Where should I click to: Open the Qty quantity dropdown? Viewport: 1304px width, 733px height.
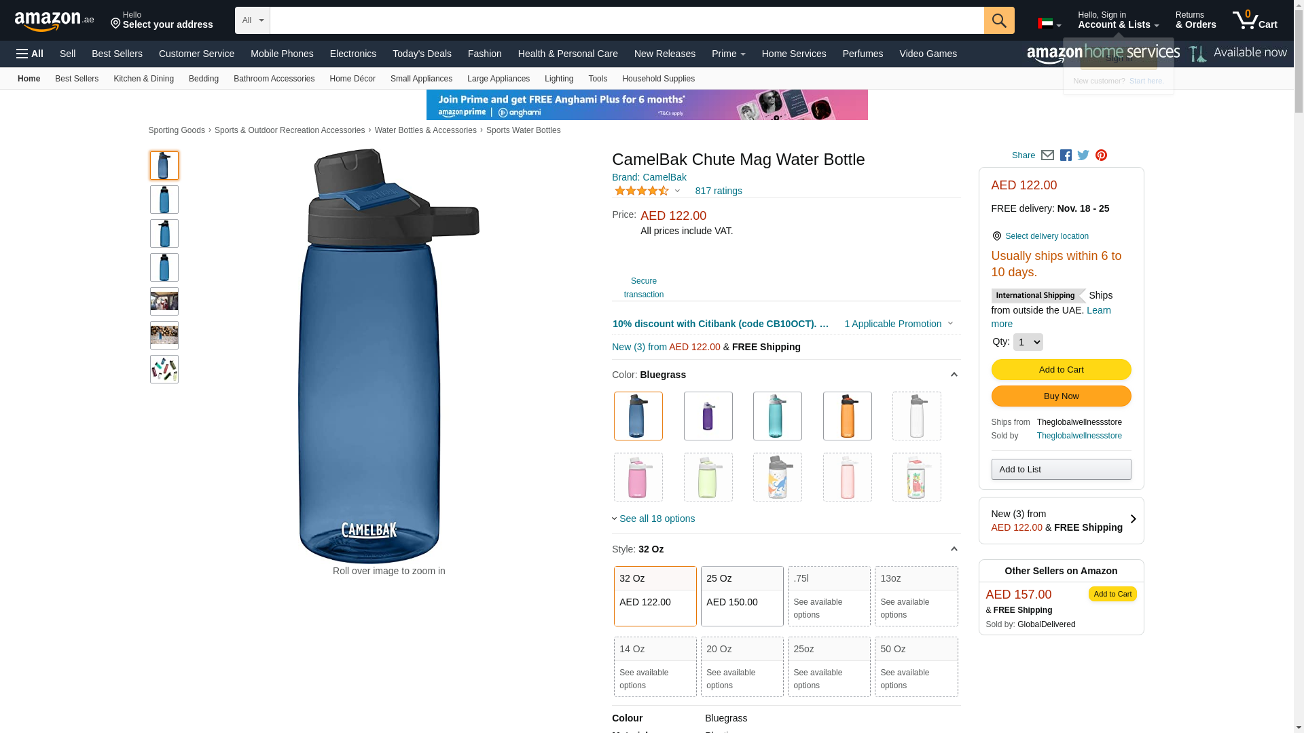(1028, 342)
